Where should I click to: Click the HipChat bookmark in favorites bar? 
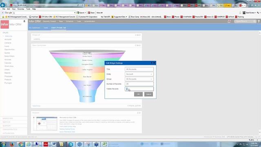point(33,17)
